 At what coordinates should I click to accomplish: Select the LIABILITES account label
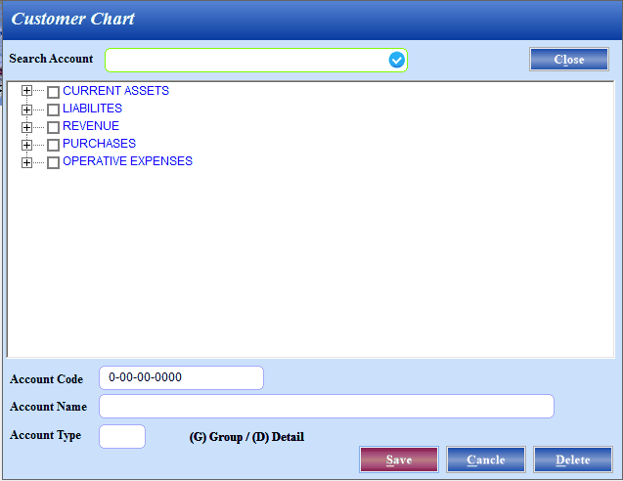[92, 109]
